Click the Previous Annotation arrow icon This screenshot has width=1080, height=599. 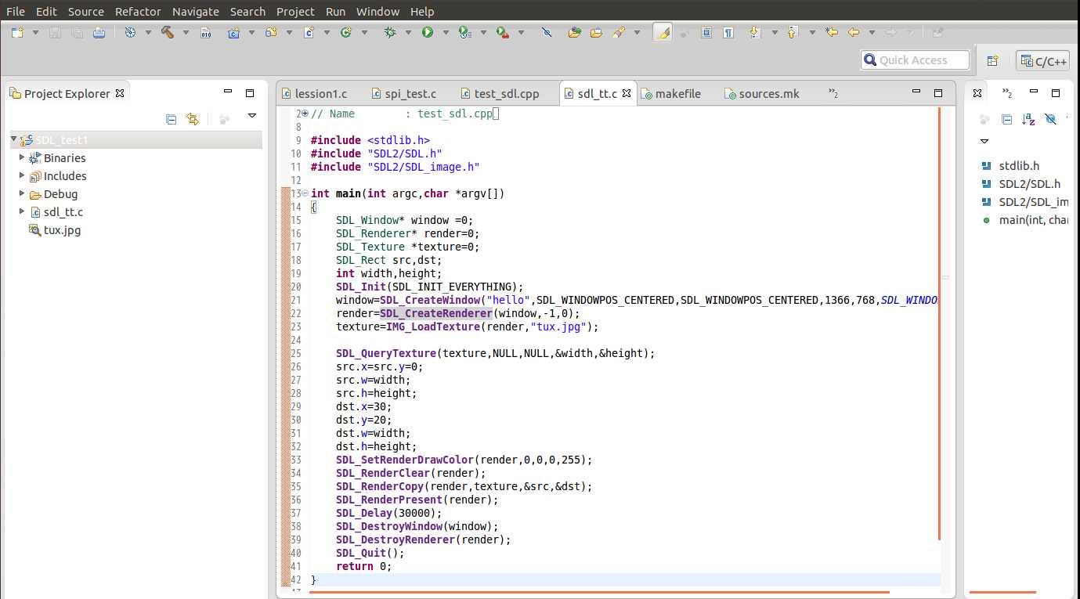point(793,33)
